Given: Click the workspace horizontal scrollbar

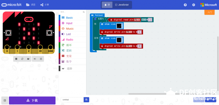Looking at the screenshot, I should (x=173, y=94).
